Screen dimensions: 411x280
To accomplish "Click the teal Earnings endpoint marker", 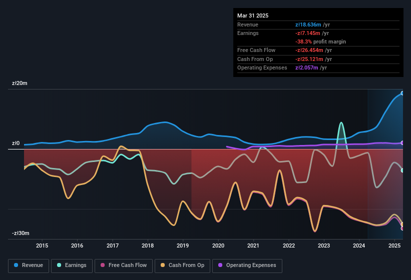I will (402, 170).
